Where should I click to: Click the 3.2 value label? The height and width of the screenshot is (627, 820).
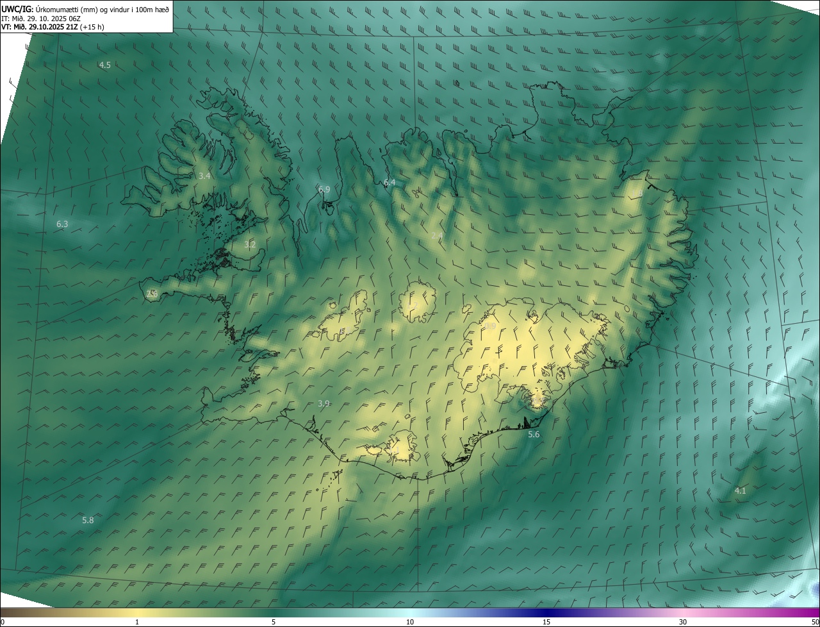250,245
